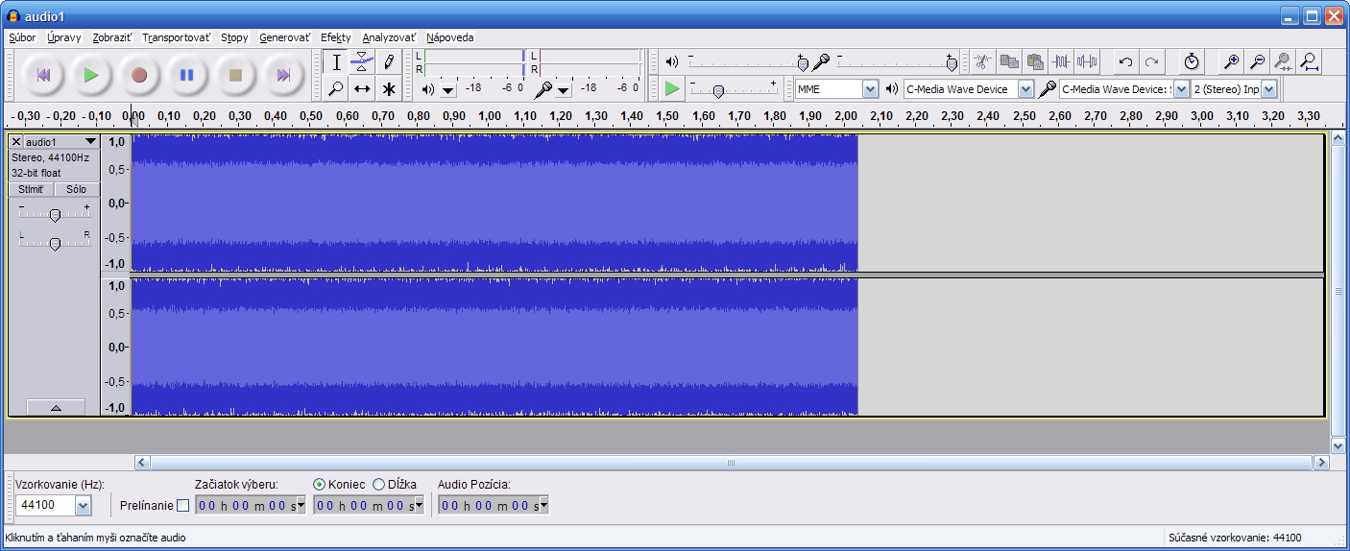Click the Zoom In magnifier icon

tap(1231, 62)
